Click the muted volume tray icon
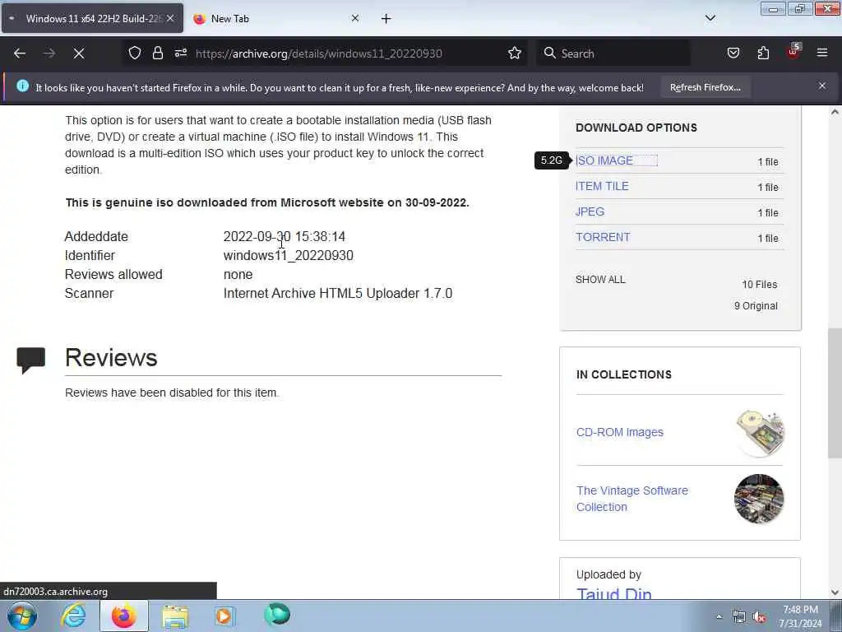Image resolution: width=842 pixels, height=632 pixels. click(759, 617)
